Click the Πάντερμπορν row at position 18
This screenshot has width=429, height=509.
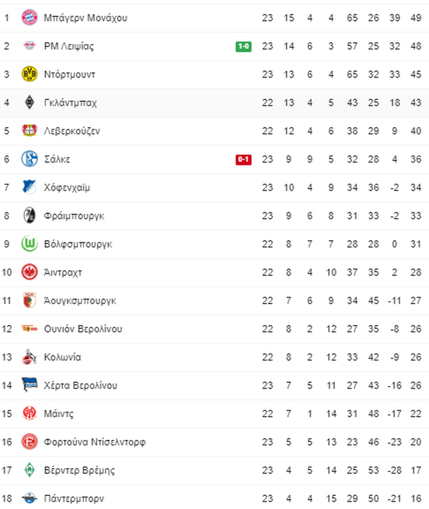214,498
